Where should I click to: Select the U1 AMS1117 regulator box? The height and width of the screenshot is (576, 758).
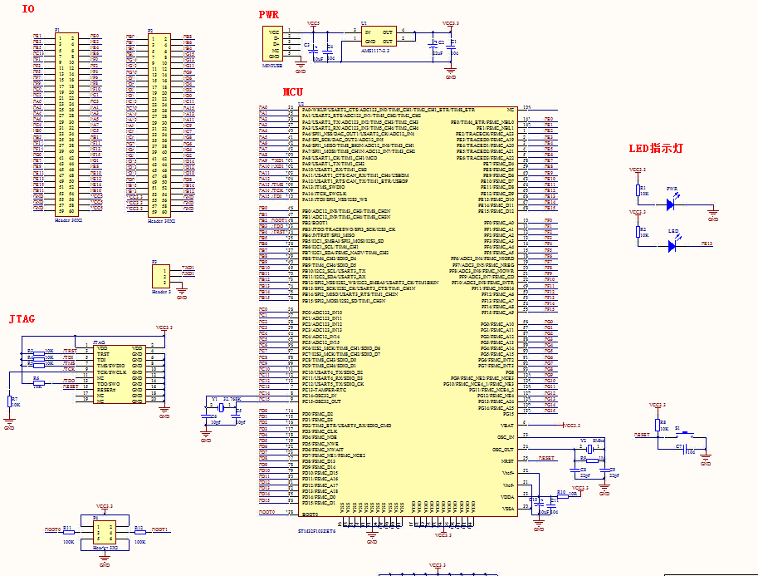click(379, 37)
